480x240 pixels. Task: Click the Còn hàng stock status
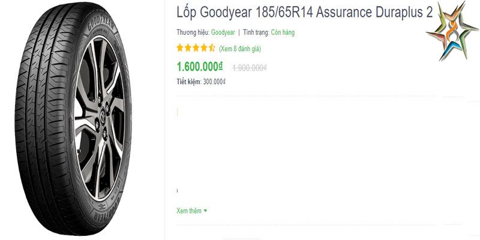pyautogui.click(x=283, y=32)
